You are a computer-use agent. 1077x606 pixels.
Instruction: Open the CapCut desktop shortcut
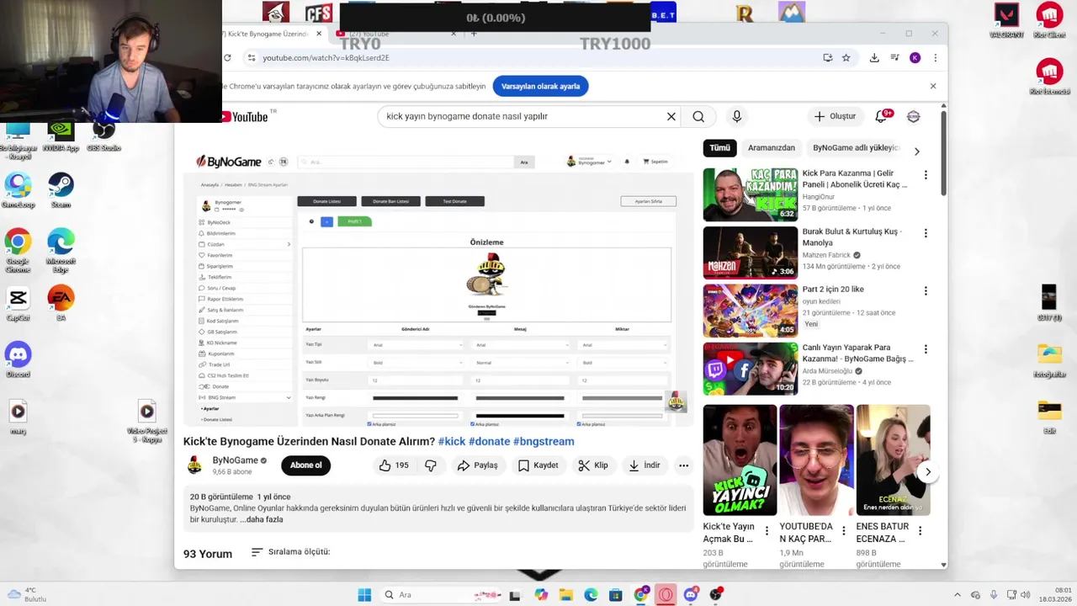(18, 304)
